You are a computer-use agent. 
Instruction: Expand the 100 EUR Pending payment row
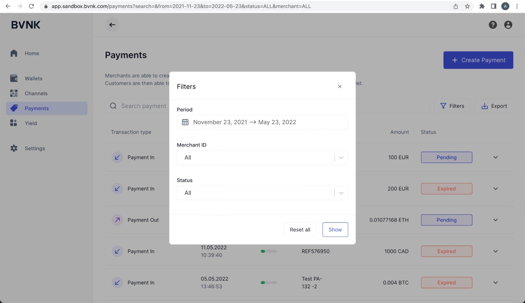(495, 157)
